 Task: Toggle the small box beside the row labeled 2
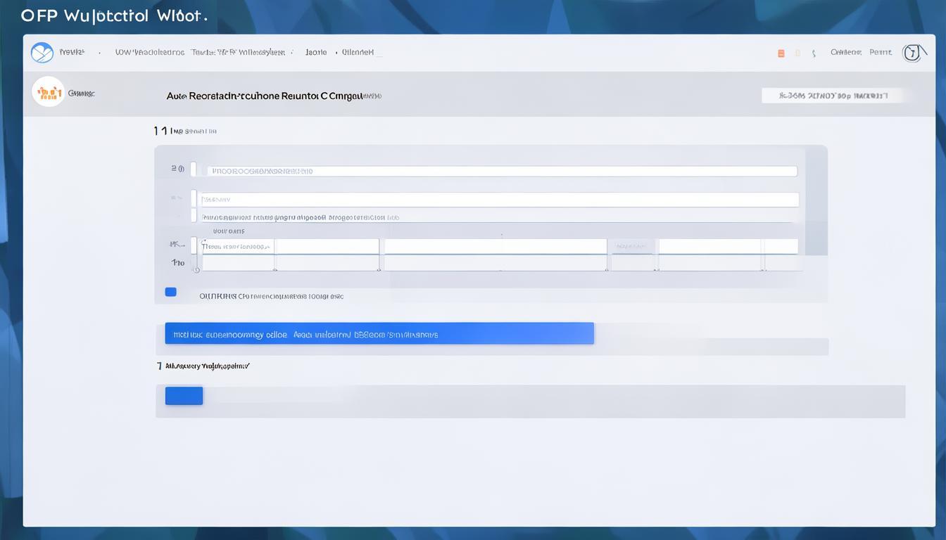coord(194,170)
